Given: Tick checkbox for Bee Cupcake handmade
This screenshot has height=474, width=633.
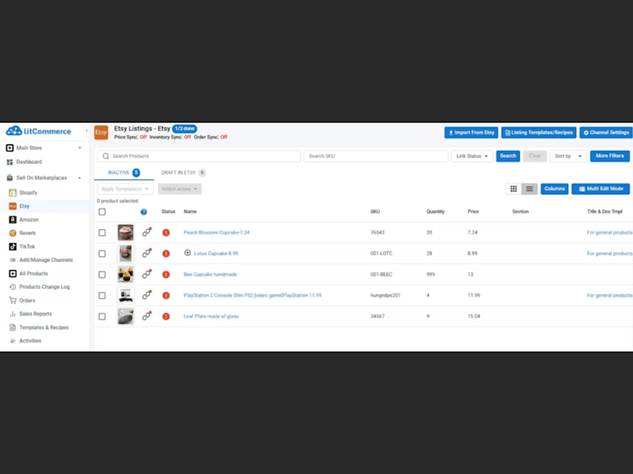Looking at the screenshot, I should tap(102, 274).
